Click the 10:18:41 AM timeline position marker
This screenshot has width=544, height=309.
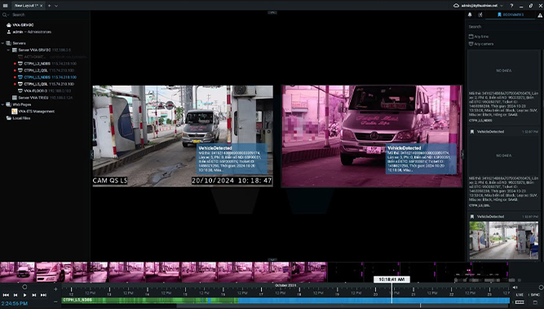(x=391, y=279)
